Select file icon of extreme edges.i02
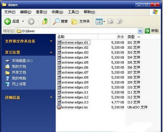Viewport: 163px width, 132px height. click(x=59, y=47)
